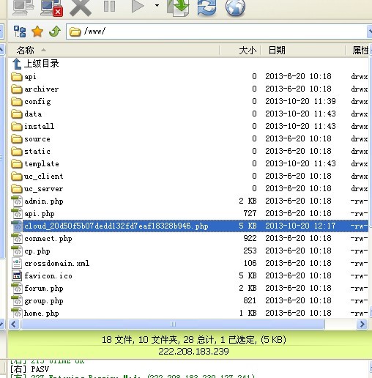Select the forum.php file
The height and width of the screenshot is (378, 372).
188,288
